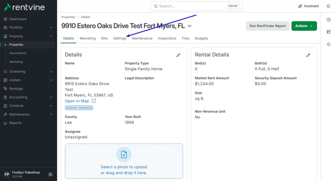The height and width of the screenshot is (181, 335).
Task: Switch to the Maintenance tab
Action: tap(142, 38)
